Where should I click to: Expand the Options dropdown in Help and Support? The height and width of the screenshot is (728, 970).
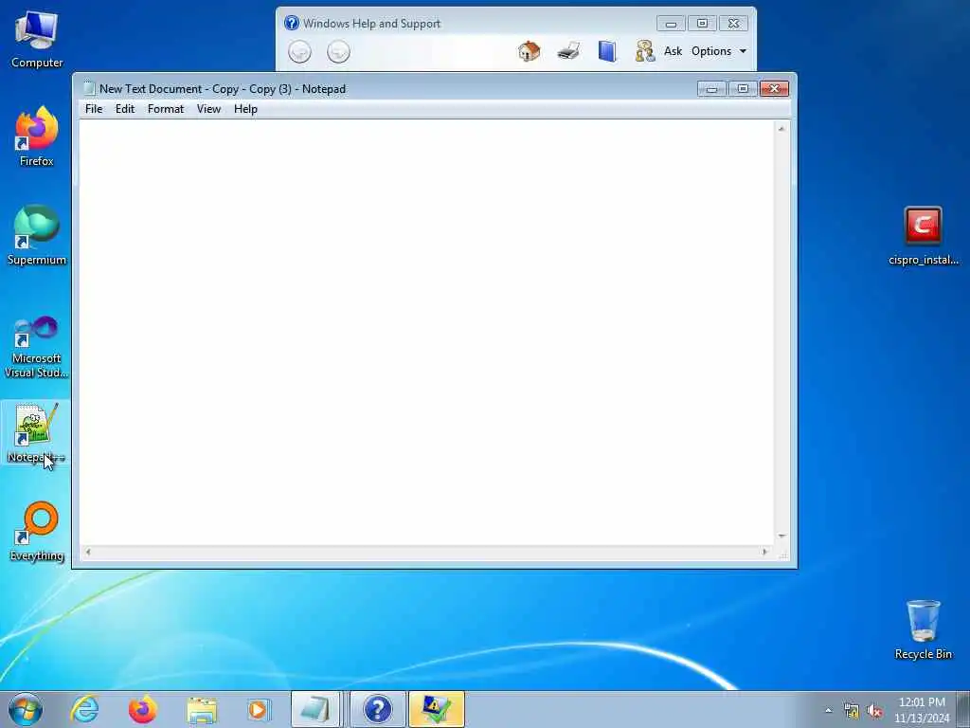click(719, 51)
